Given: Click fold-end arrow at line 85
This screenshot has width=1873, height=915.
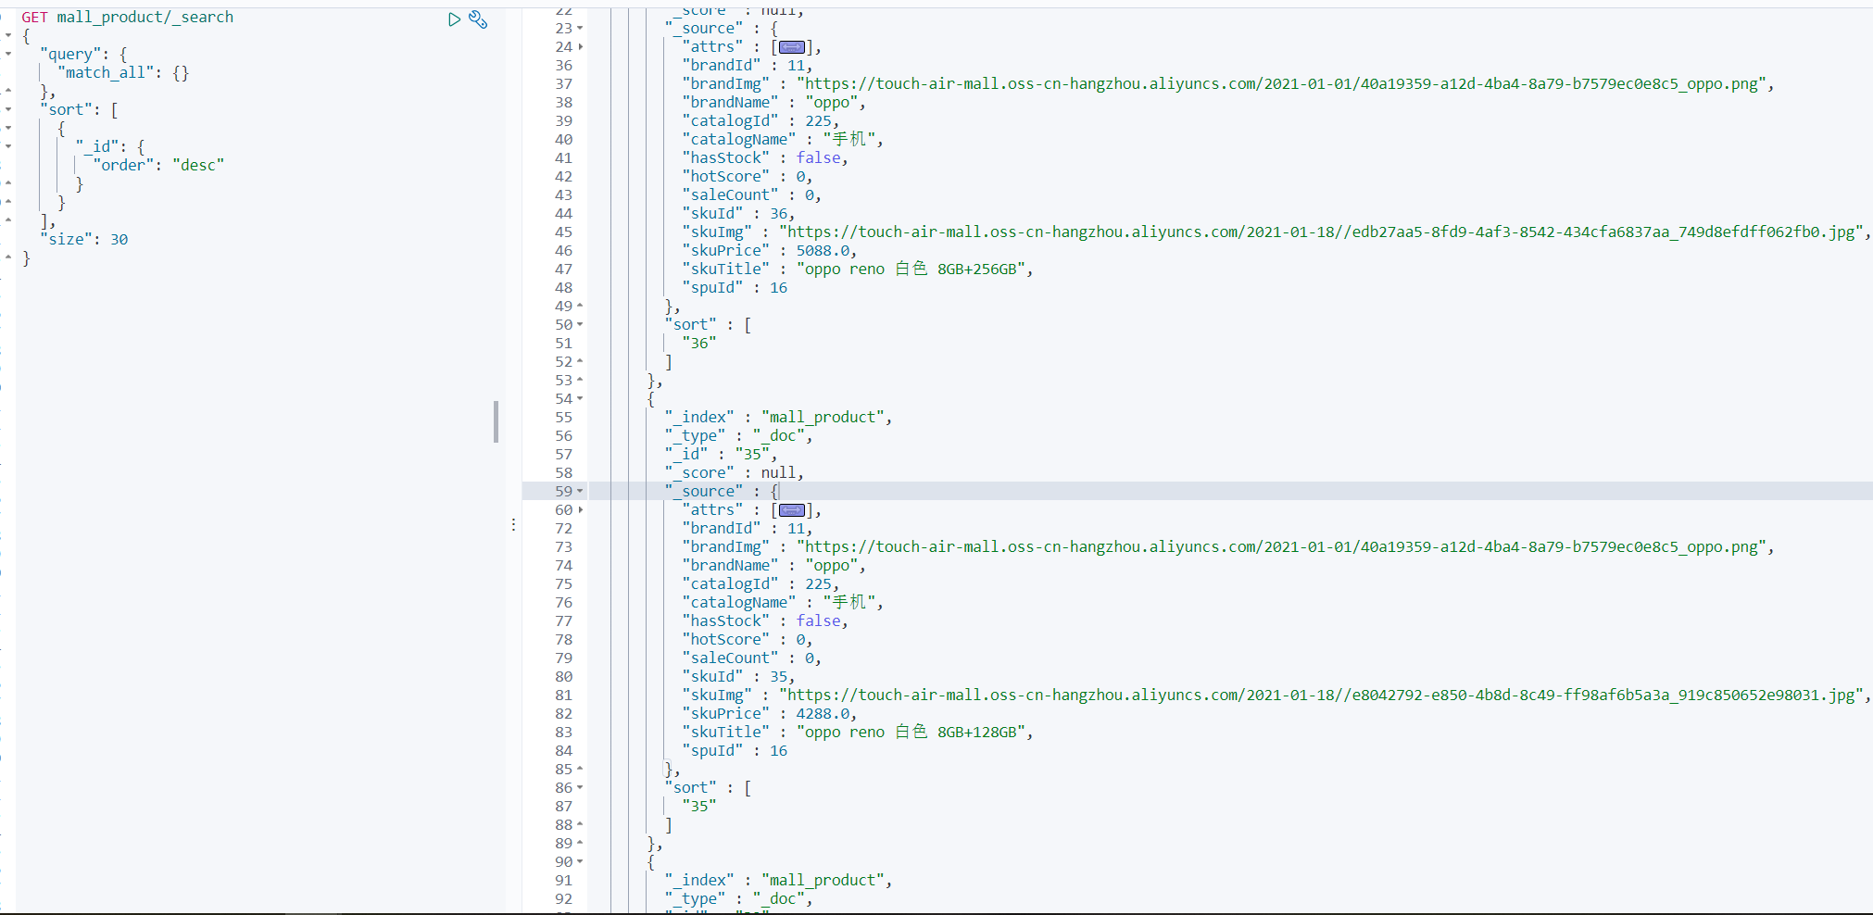Looking at the screenshot, I should click(581, 769).
